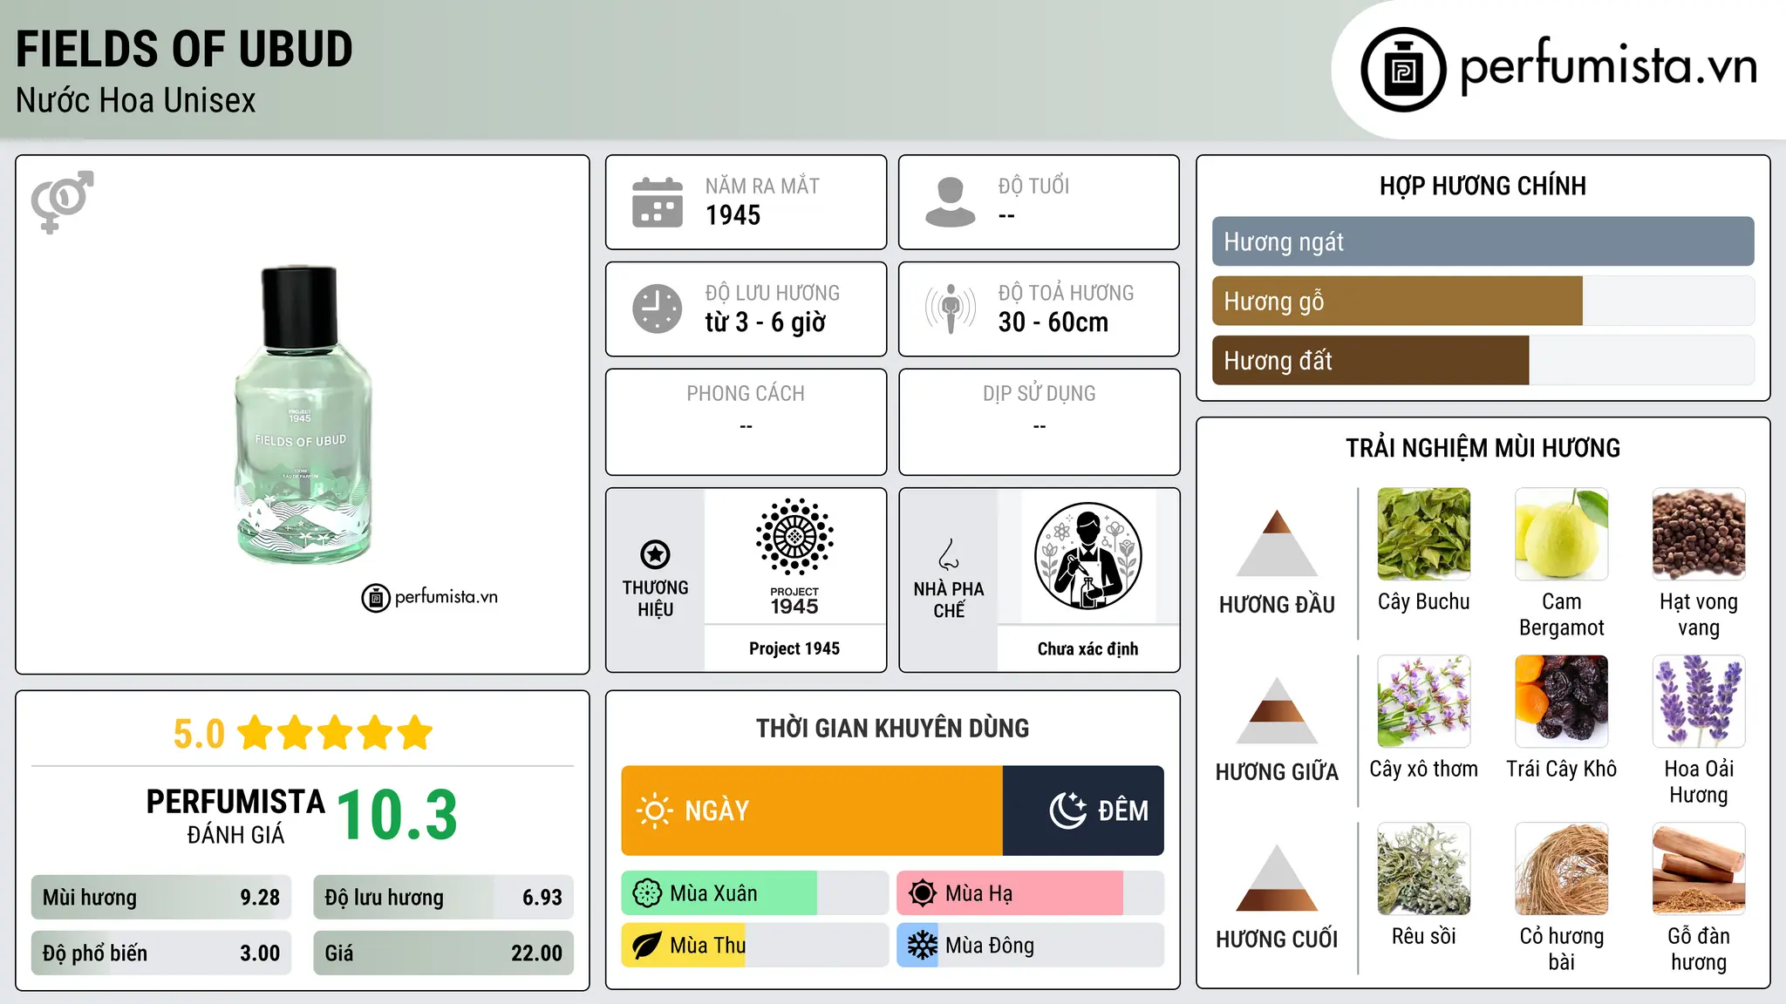Click the Mùa Xuân season bar
The height and width of the screenshot is (1004, 1786).
pyautogui.click(x=754, y=893)
